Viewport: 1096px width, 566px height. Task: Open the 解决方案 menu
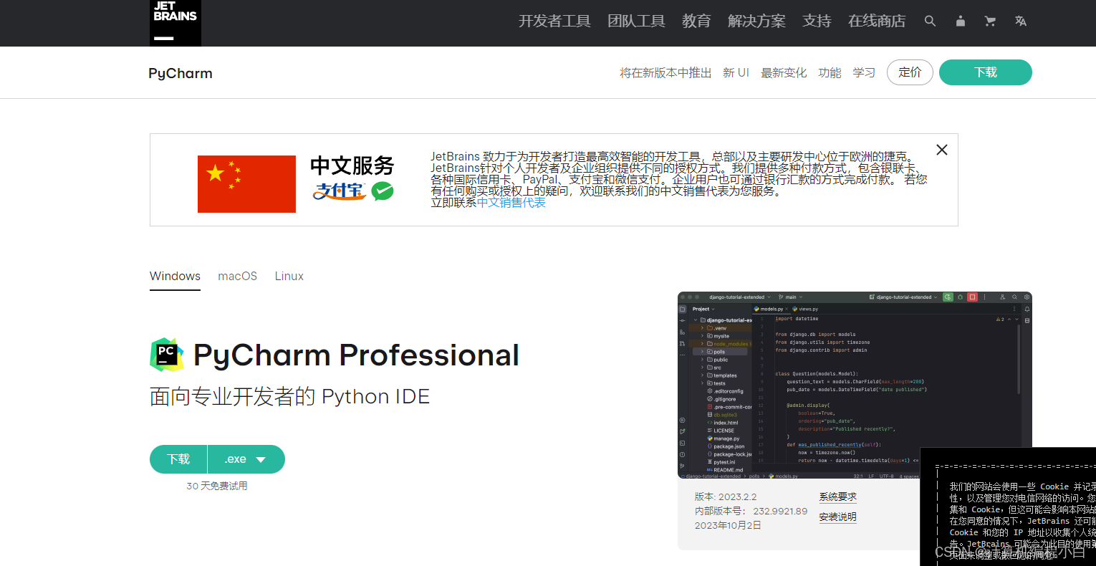[x=756, y=21]
